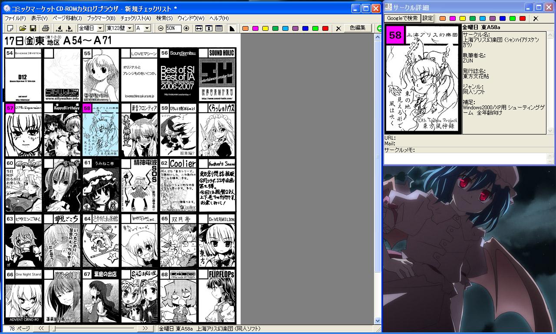Remove color using X in サークル詳細 window
Image resolution: width=556 pixels, height=334 pixels.
[536, 18]
